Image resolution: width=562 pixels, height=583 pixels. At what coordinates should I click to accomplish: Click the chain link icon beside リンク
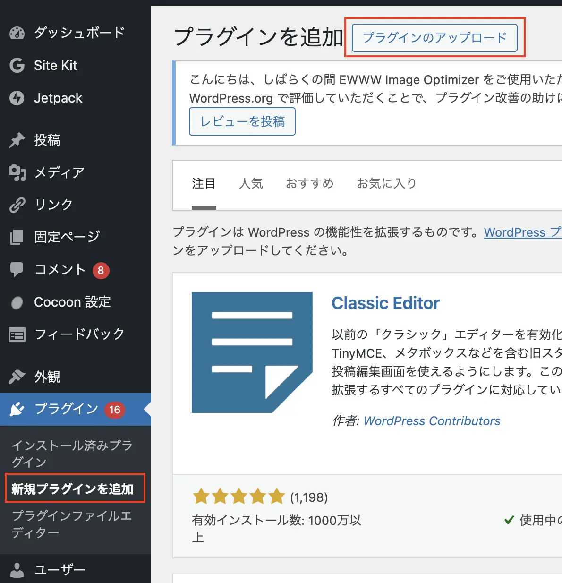point(17,205)
